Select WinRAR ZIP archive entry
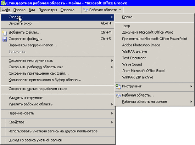Viewport: 195px width, 145px height. pyautogui.click(x=154, y=77)
